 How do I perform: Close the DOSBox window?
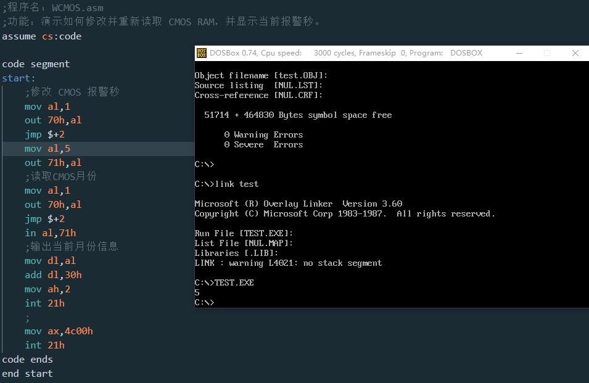575,53
